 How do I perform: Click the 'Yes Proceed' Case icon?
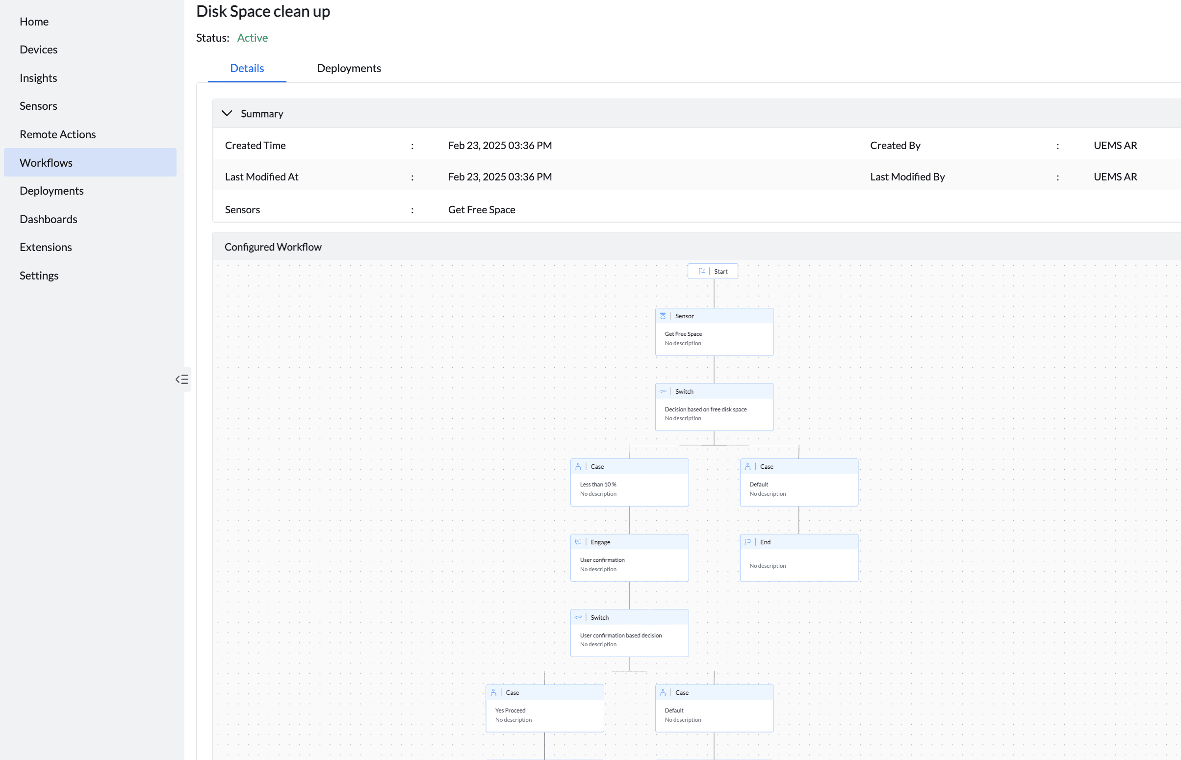click(x=493, y=692)
